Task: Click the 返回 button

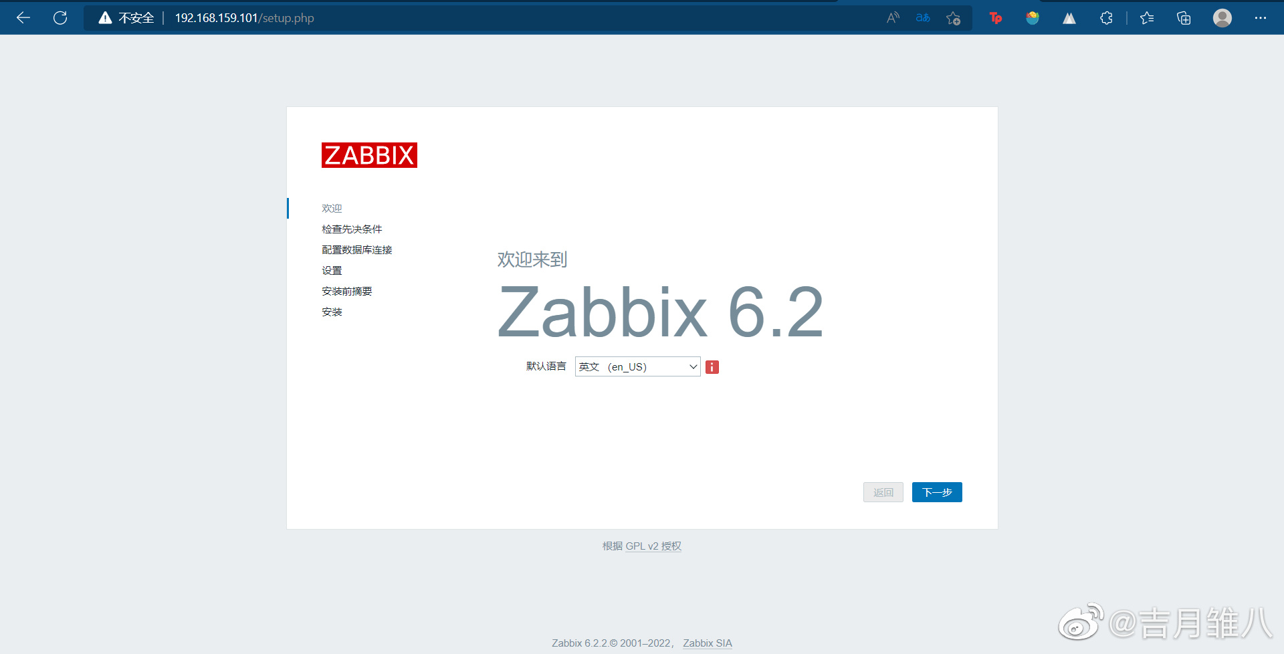Action: (x=883, y=492)
